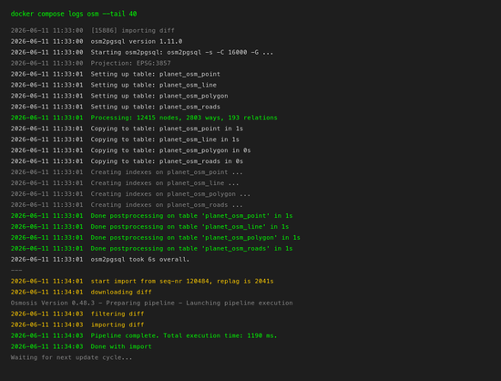Click the Processing 12415 nodes line
The width and height of the screenshot is (501, 381).
pos(144,118)
